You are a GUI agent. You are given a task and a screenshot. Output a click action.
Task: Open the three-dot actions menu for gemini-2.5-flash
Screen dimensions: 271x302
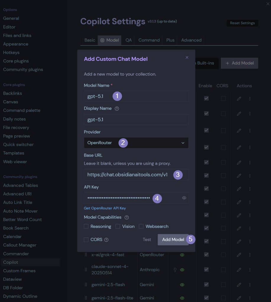(x=250, y=285)
